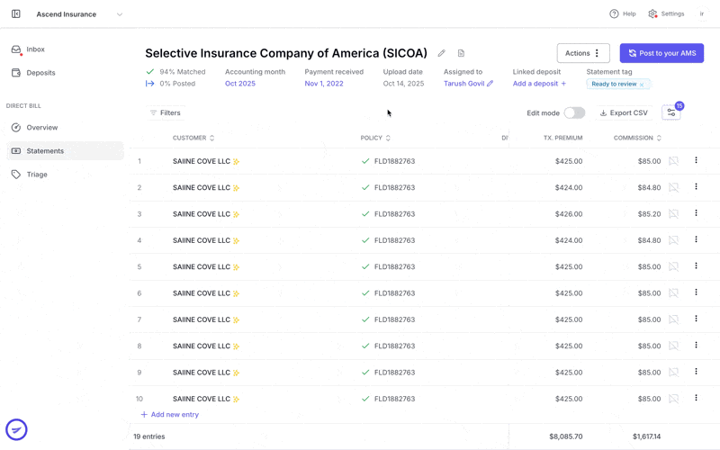Click the 0% Posted status
The height and width of the screenshot is (450, 720).
pos(170,84)
